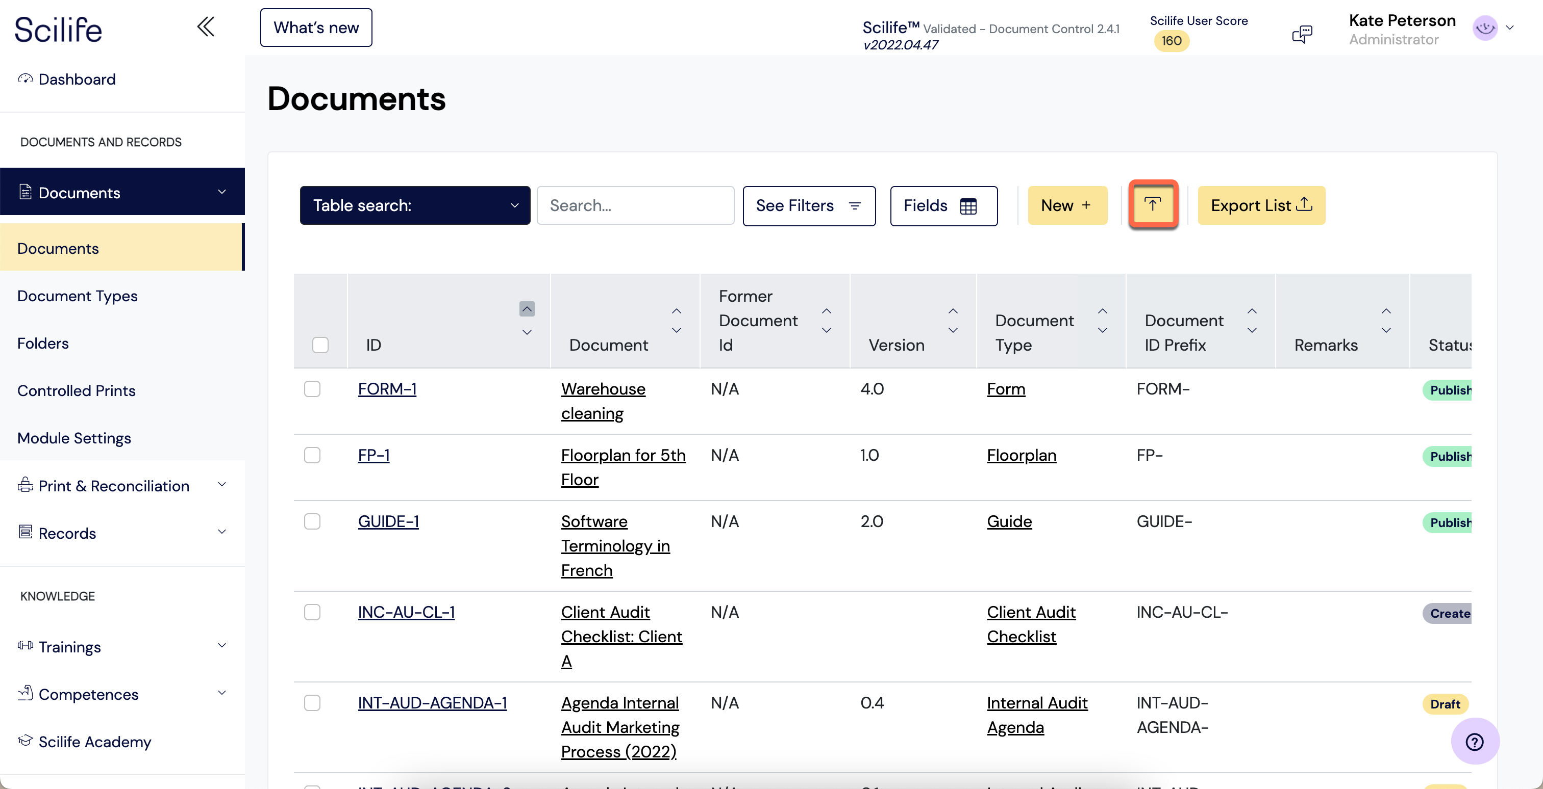The height and width of the screenshot is (789, 1543).
Task: Collapse the Documents sidebar section chevron
Action: pyautogui.click(x=221, y=192)
